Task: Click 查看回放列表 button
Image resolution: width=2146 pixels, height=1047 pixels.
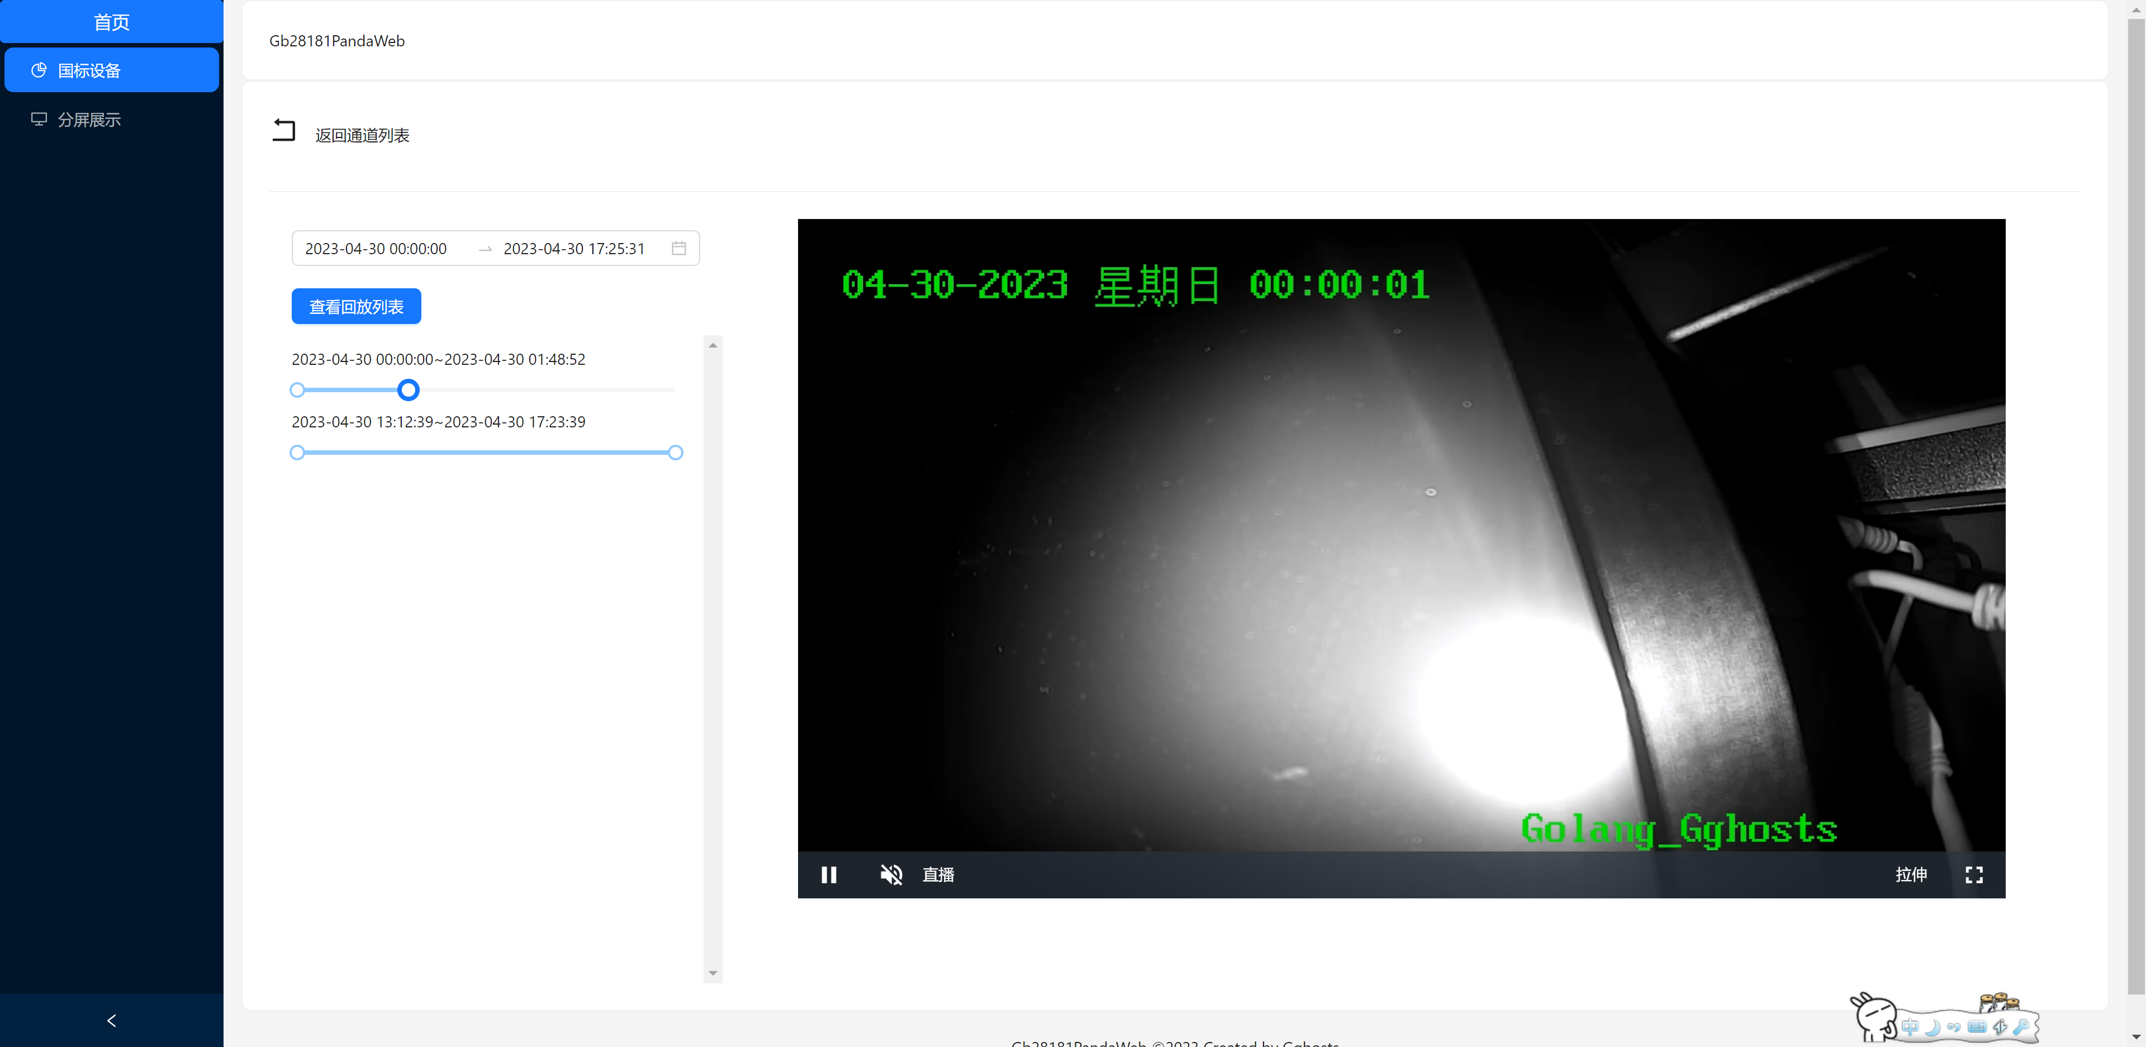Action: [356, 307]
